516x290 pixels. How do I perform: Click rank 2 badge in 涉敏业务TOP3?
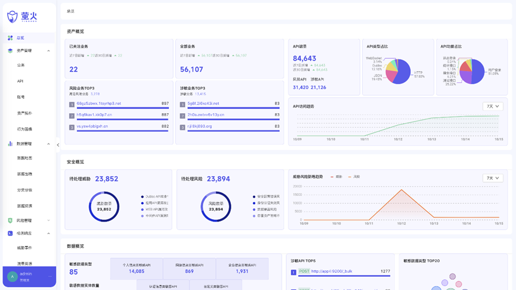pyautogui.click(x=183, y=116)
